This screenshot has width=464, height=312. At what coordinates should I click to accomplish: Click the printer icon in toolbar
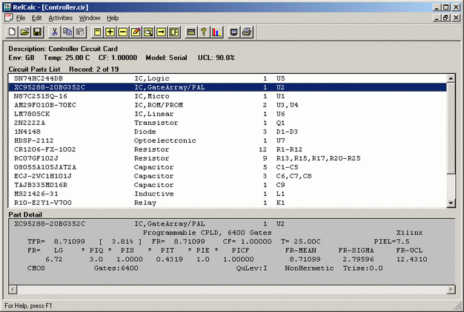pyautogui.click(x=247, y=32)
